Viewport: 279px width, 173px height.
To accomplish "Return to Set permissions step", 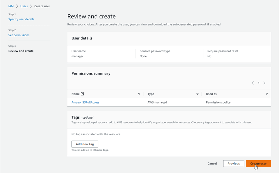I will (x=19, y=35).
